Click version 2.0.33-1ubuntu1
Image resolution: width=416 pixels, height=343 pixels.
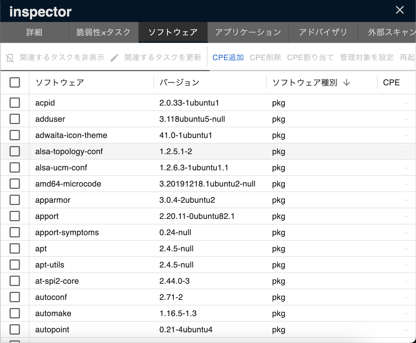(x=189, y=103)
